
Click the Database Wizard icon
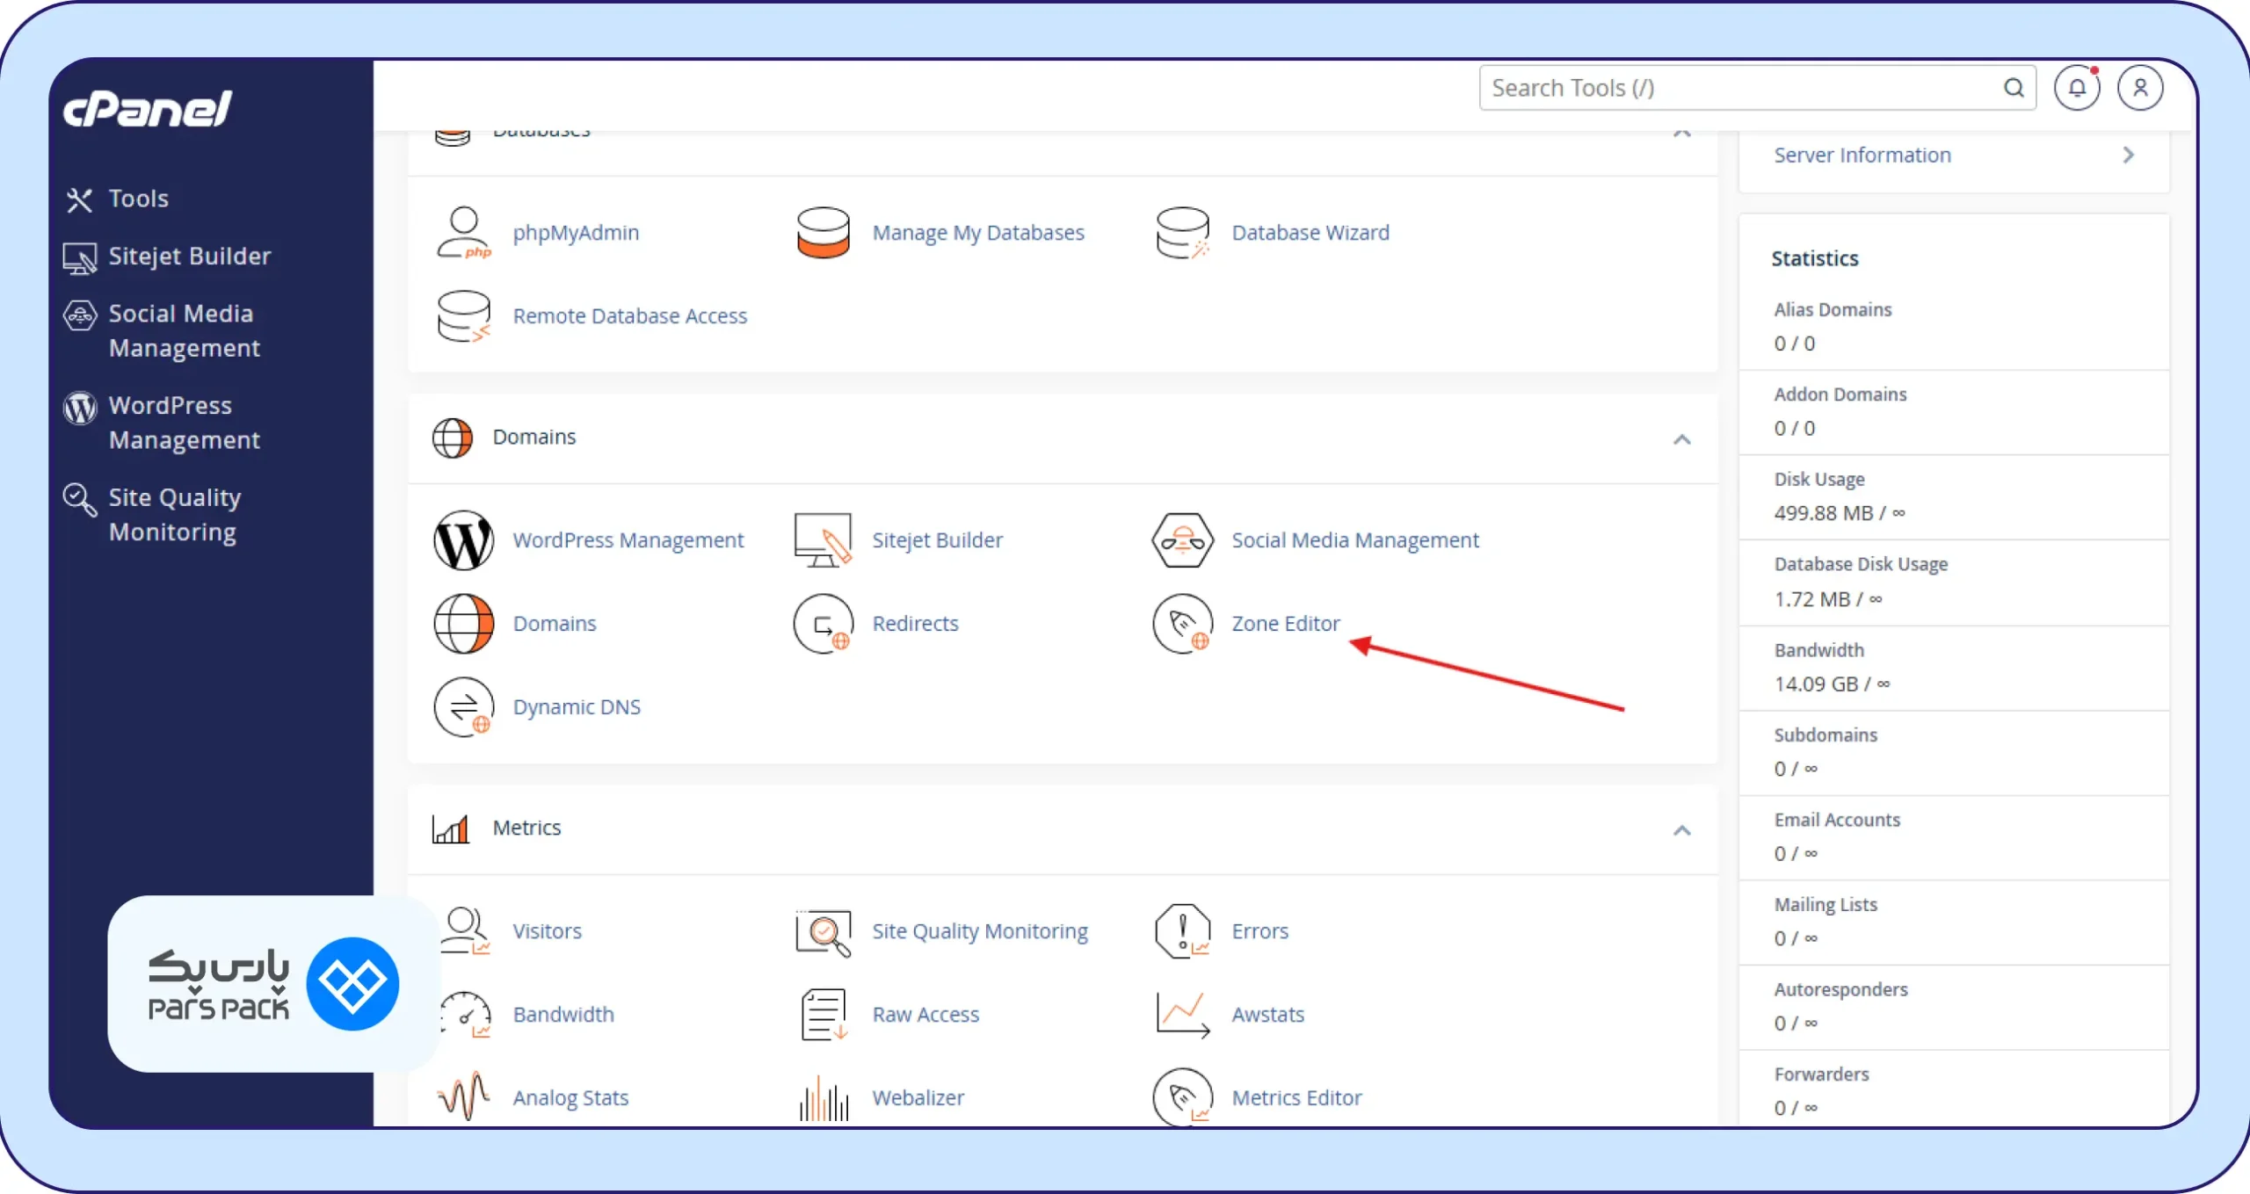point(1183,233)
